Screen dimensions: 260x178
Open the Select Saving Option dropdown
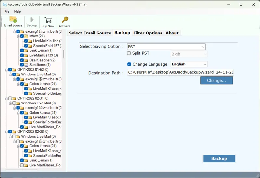click(166, 47)
